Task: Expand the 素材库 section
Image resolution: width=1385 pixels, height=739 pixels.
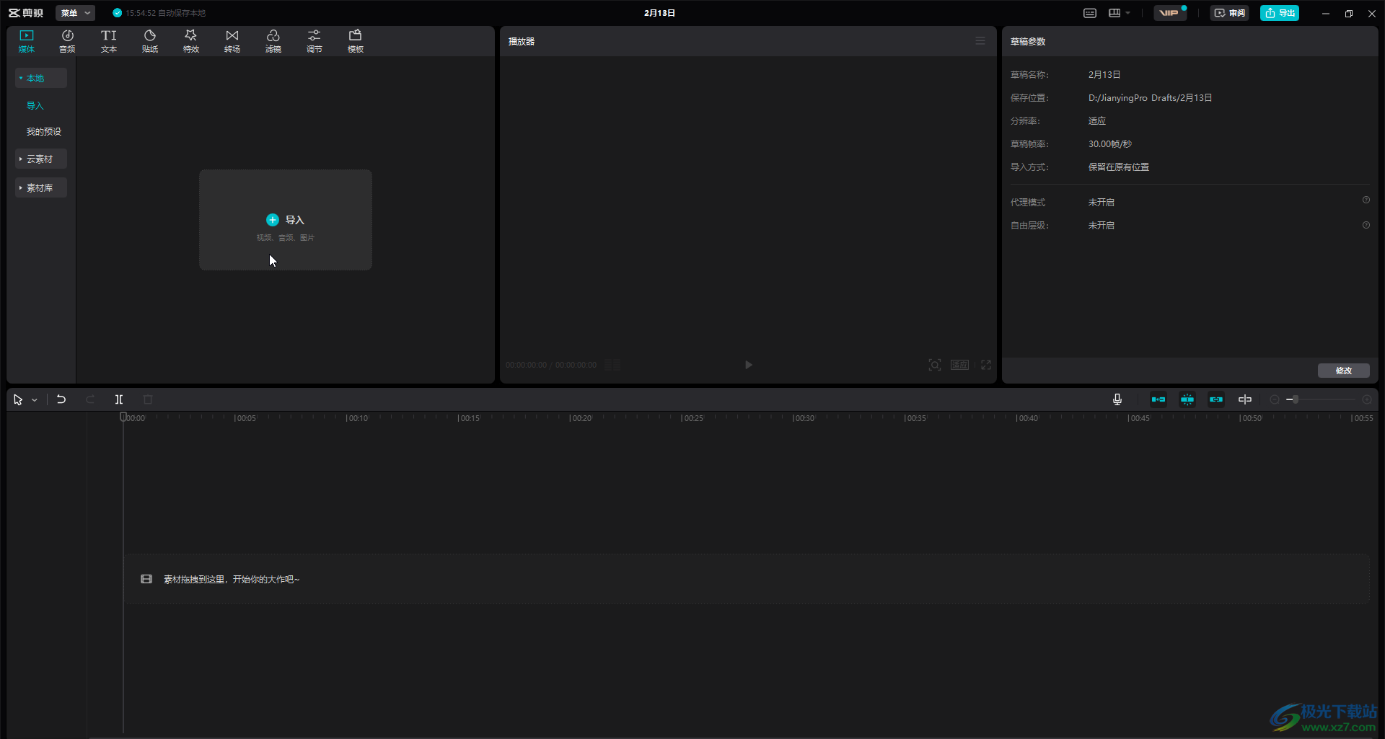Action: 41,187
